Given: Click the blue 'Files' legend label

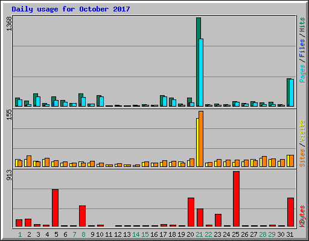Looking at the screenshot, I should 302,48.
